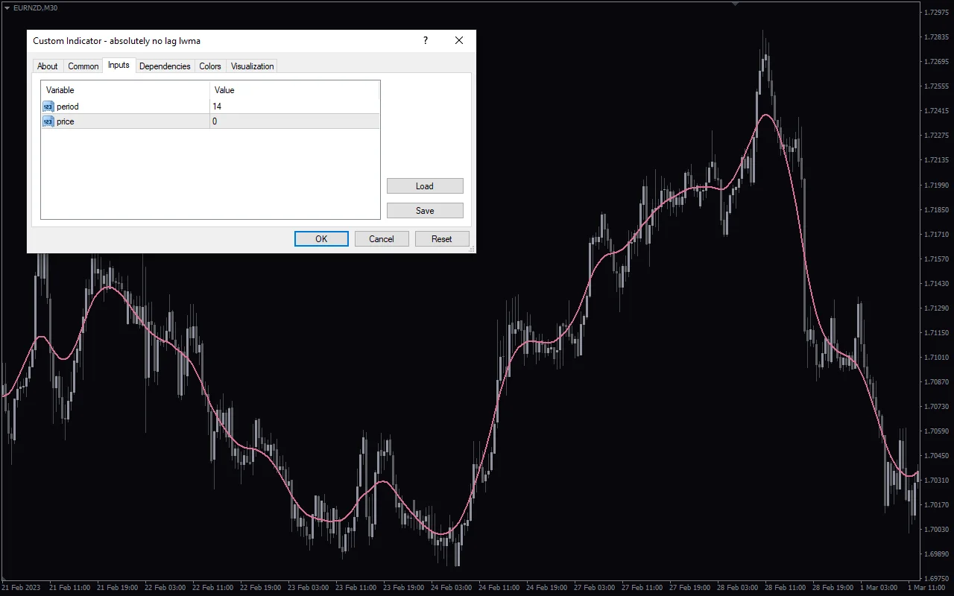Open the Visualization tab
The height and width of the screenshot is (596, 954).
[x=251, y=66]
